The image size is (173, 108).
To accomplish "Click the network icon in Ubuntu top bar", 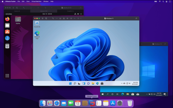I will (75, 14).
